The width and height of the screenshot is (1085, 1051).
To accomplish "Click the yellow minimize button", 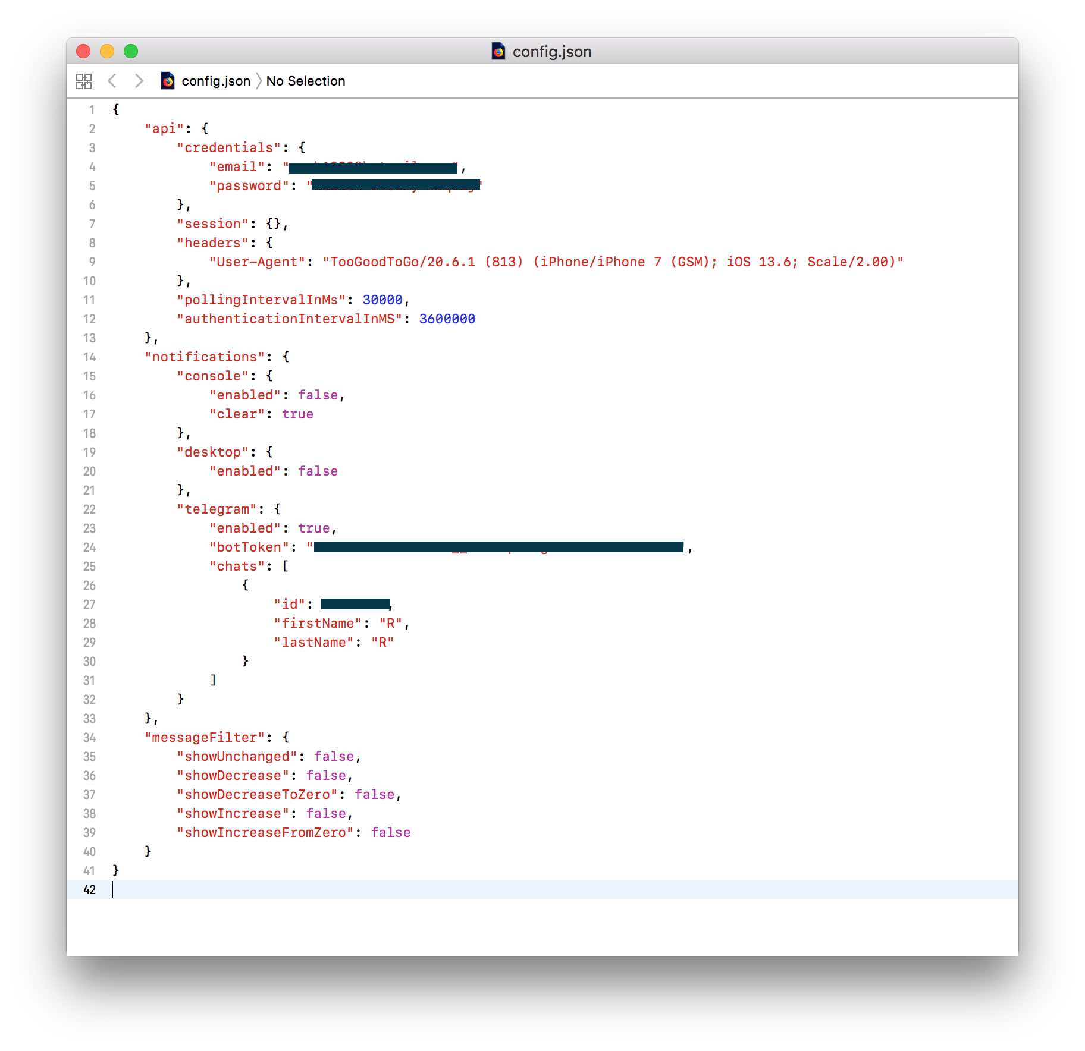I will pyautogui.click(x=107, y=51).
